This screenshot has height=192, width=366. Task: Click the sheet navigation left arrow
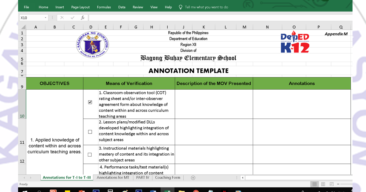(x=24, y=177)
